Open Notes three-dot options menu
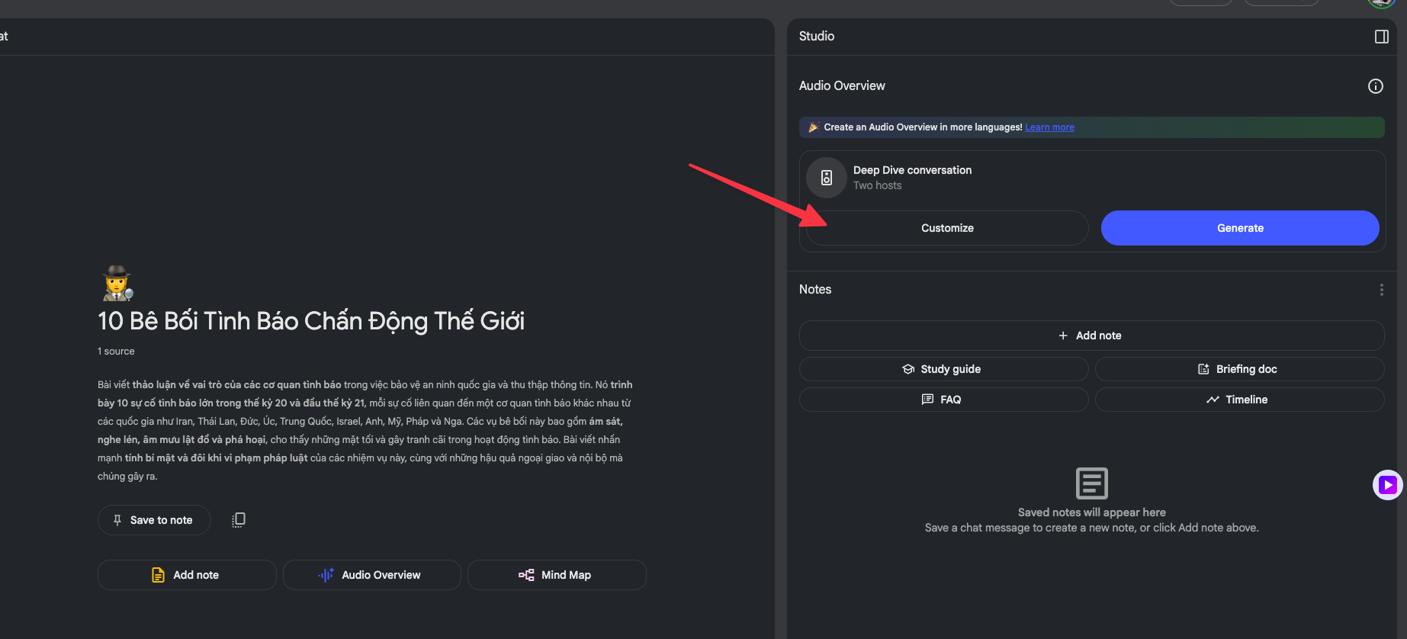This screenshot has width=1407, height=639. 1381,290
